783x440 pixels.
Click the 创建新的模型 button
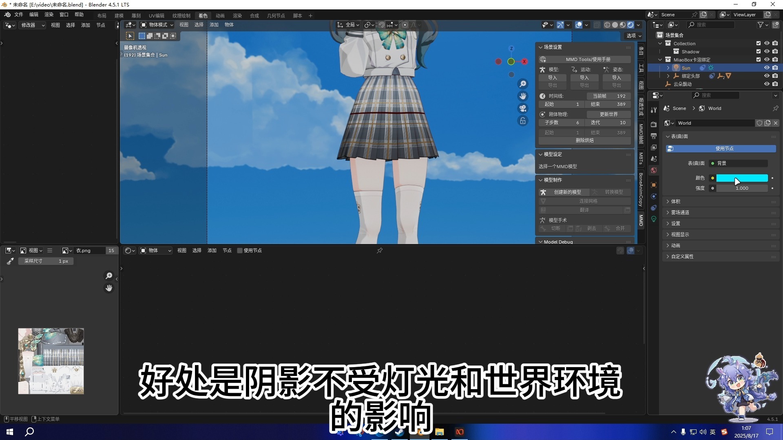pos(563,192)
